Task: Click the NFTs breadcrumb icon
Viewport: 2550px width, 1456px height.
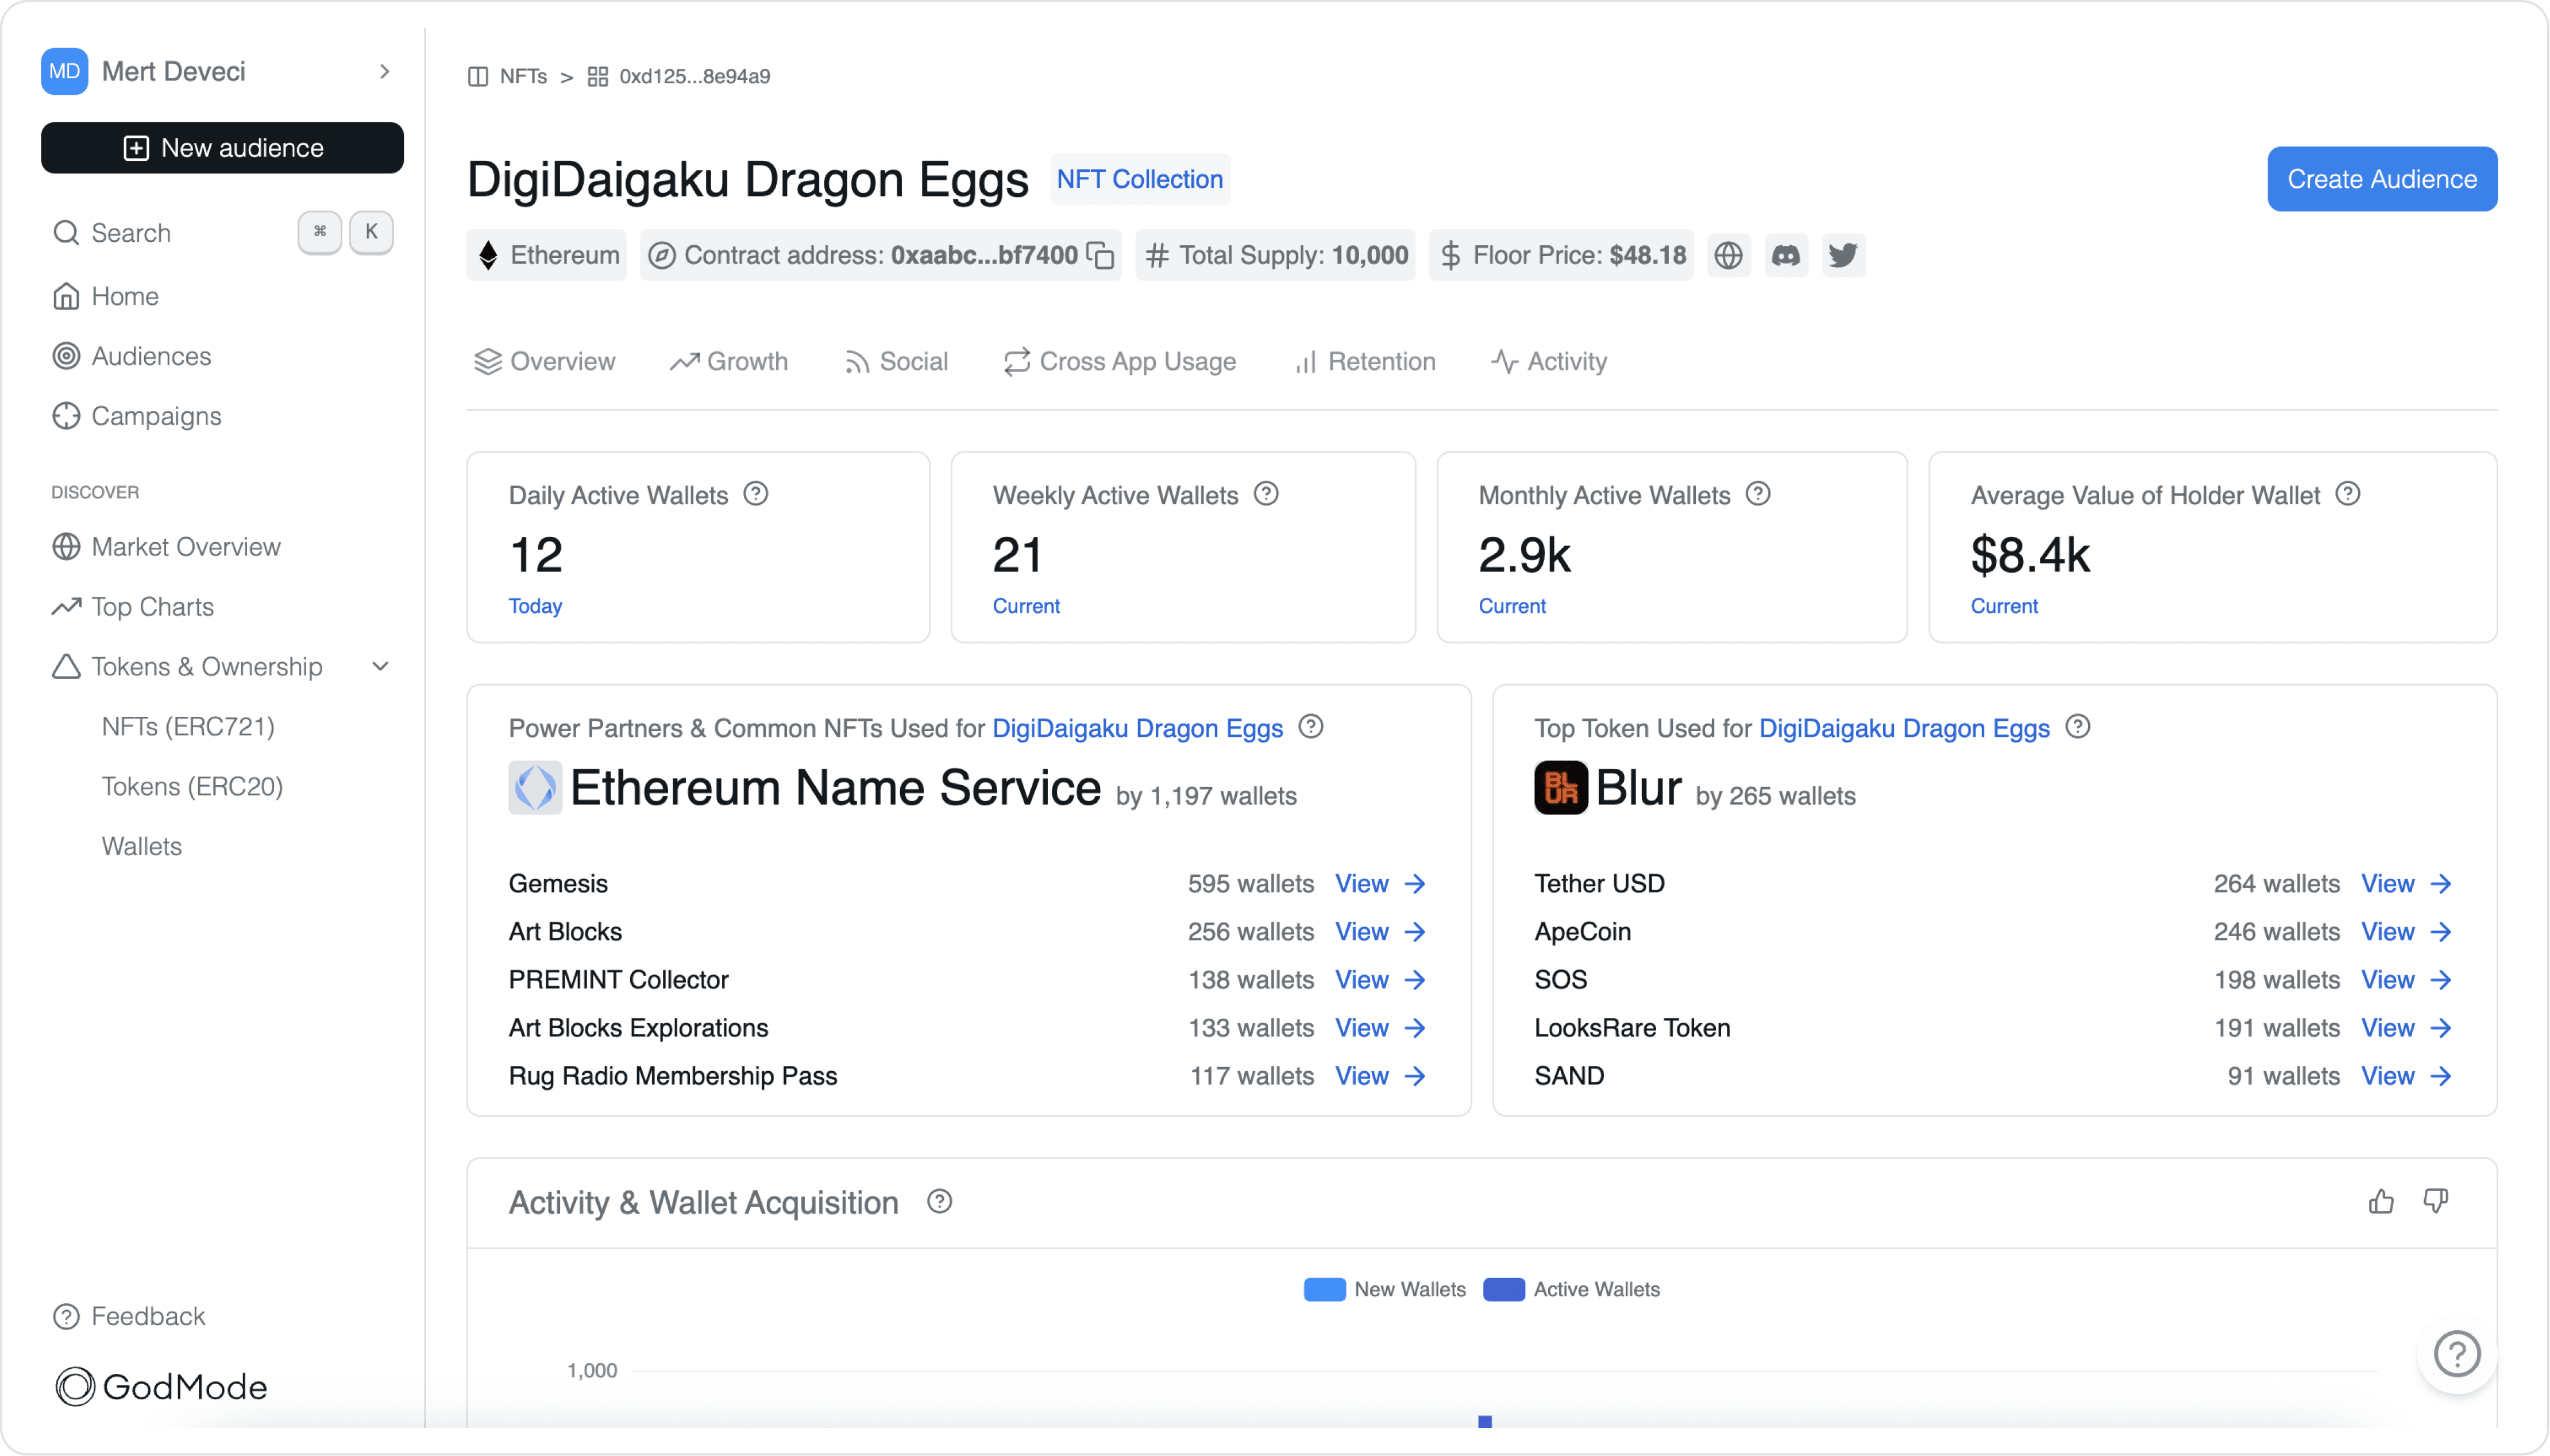Action: click(x=478, y=76)
